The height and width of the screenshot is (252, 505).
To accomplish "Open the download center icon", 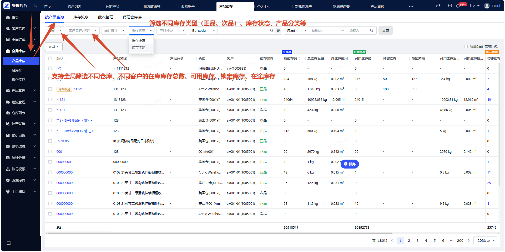I will [x=450, y=6].
